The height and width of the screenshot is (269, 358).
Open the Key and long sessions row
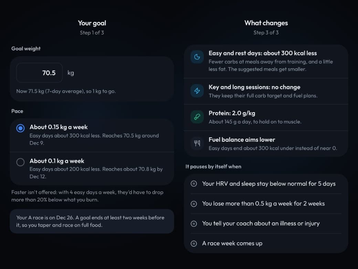point(266,91)
